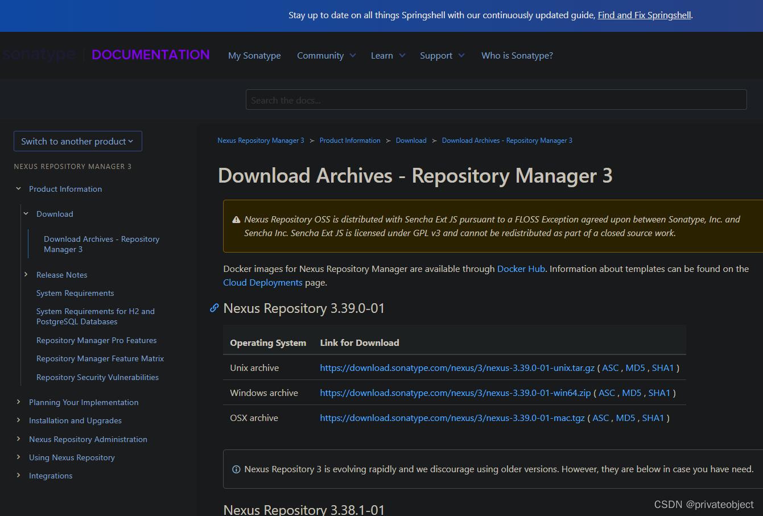Download nexus-3.39.0-01-win64.zip link
763x516 pixels.
click(x=456, y=393)
